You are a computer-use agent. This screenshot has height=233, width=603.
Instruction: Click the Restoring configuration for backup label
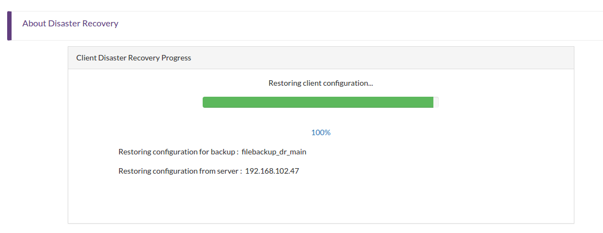(x=179, y=152)
